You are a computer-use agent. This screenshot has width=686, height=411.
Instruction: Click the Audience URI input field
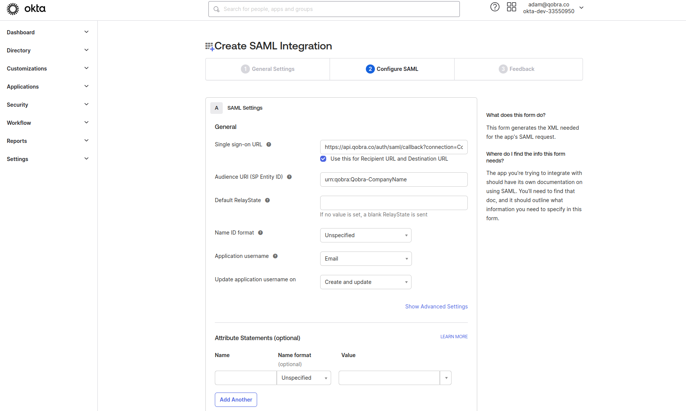coord(394,179)
